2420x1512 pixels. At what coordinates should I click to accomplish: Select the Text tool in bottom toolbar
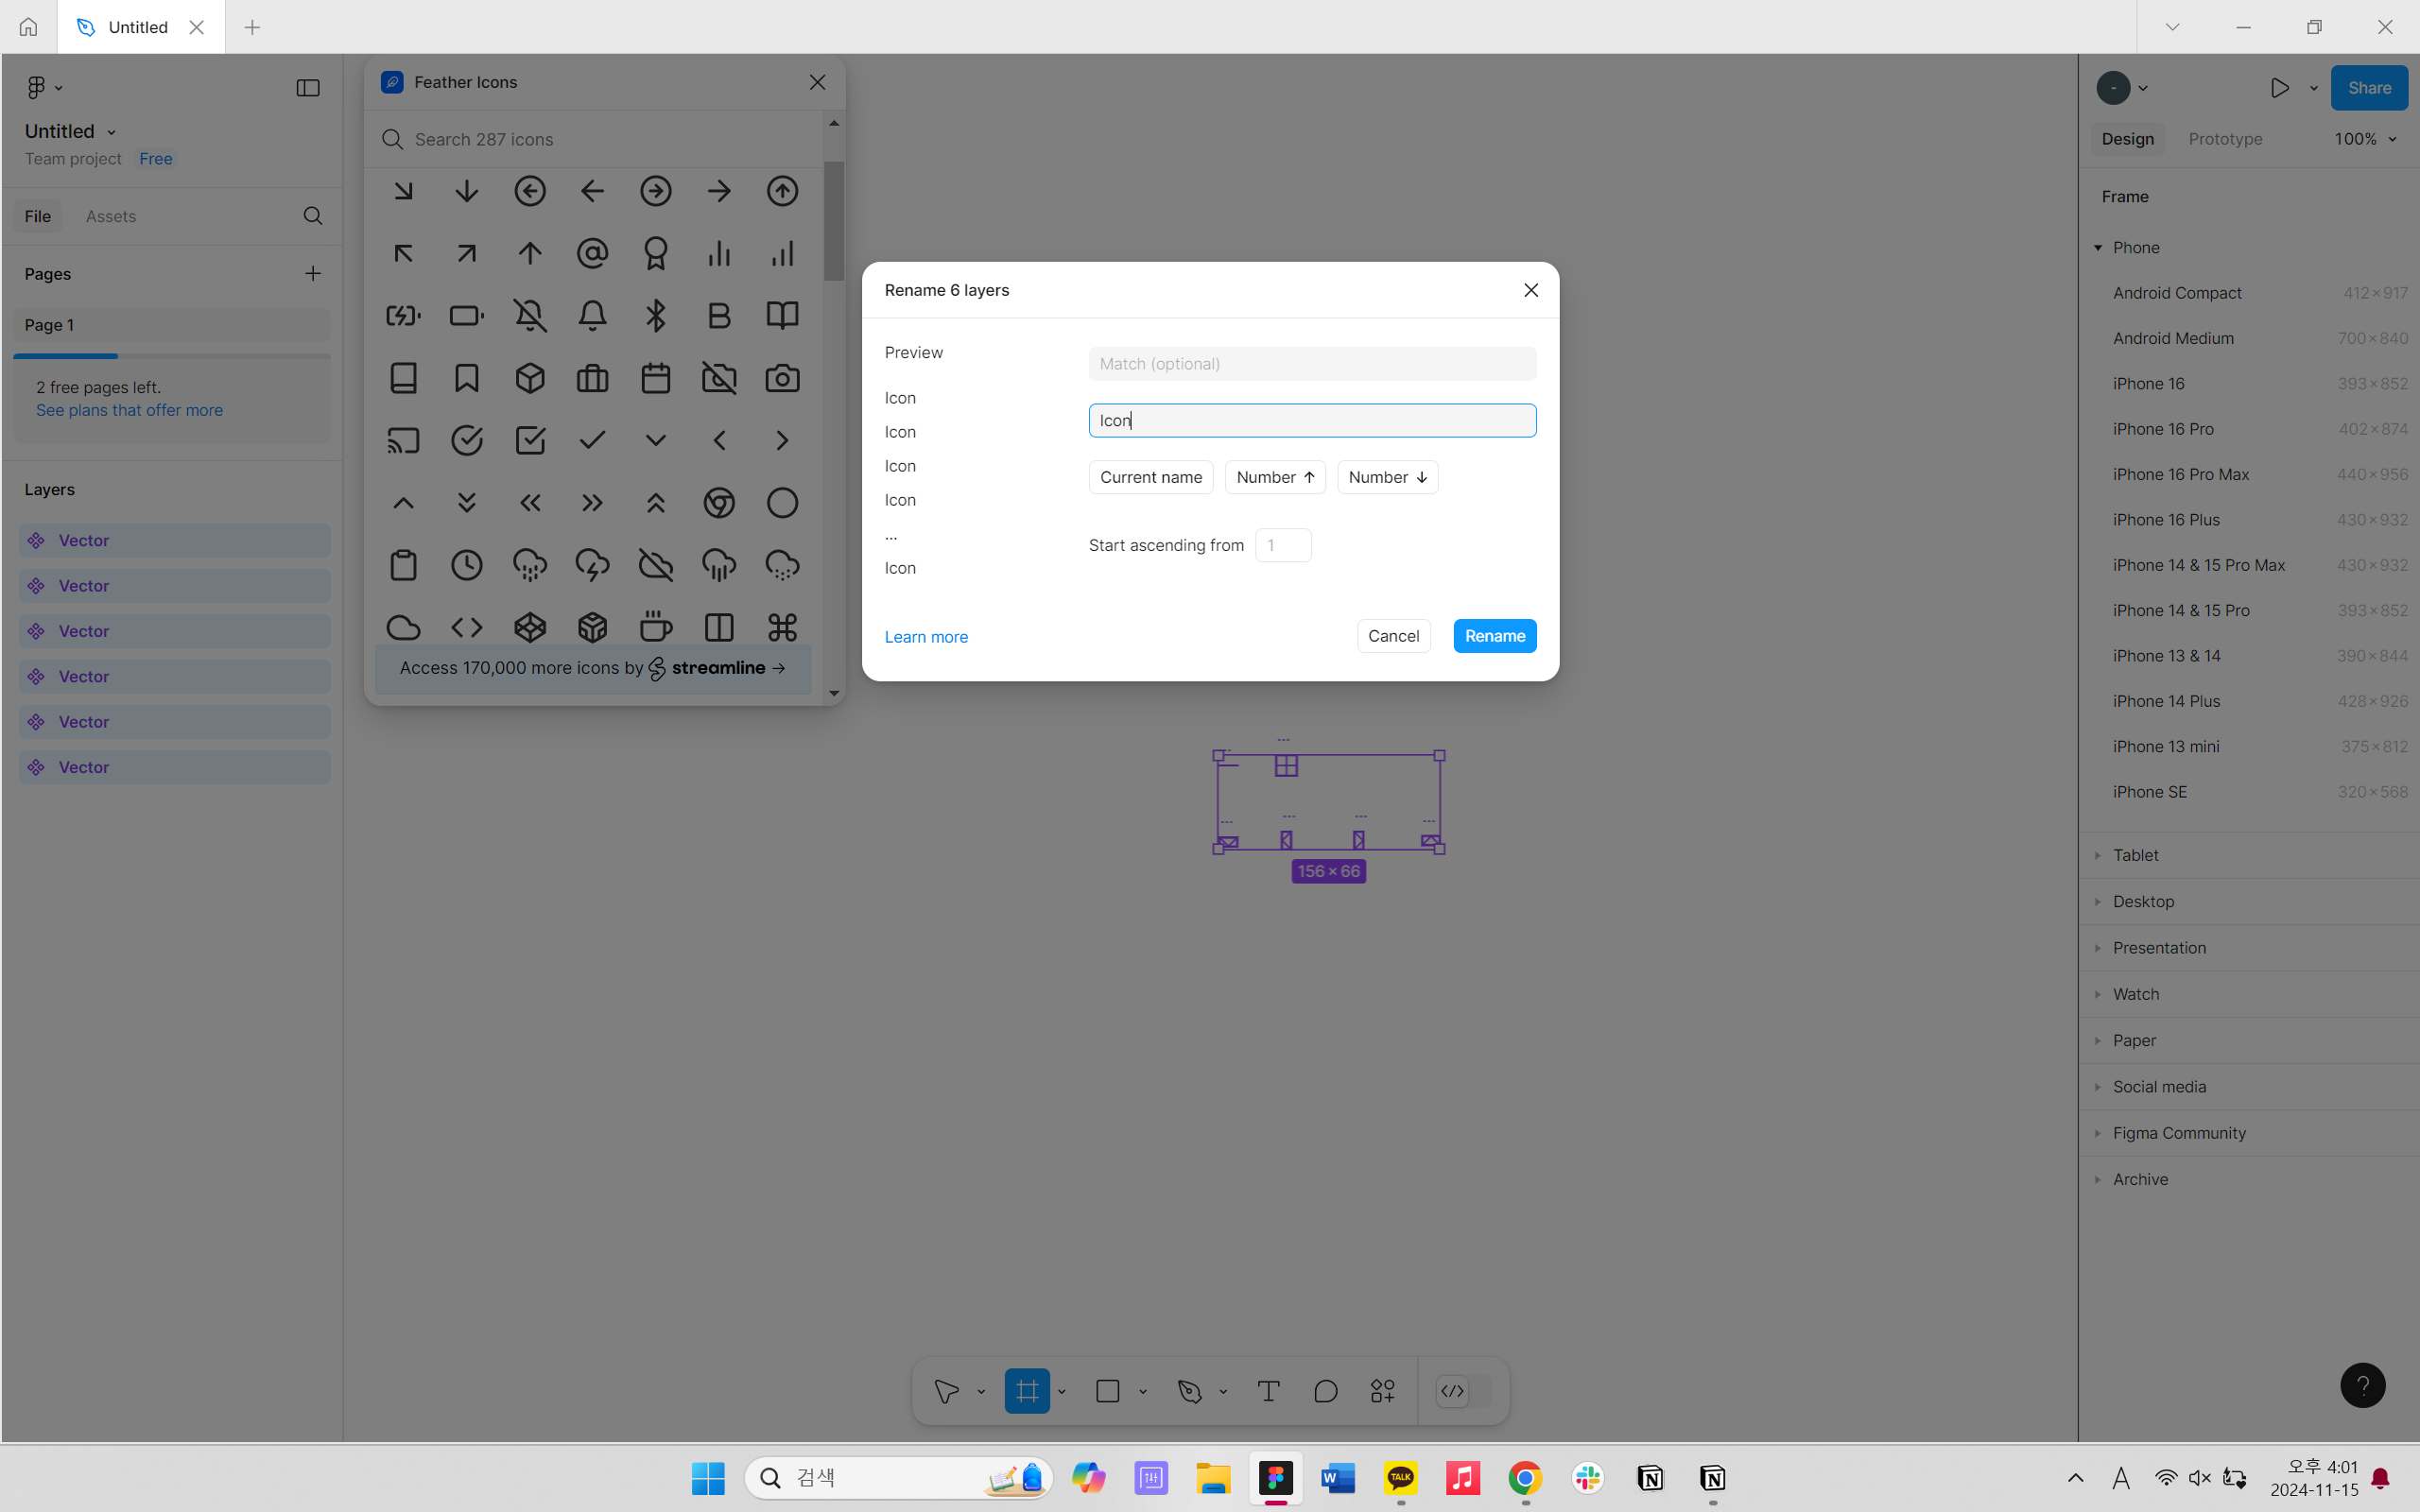(x=1268, y=1391)
